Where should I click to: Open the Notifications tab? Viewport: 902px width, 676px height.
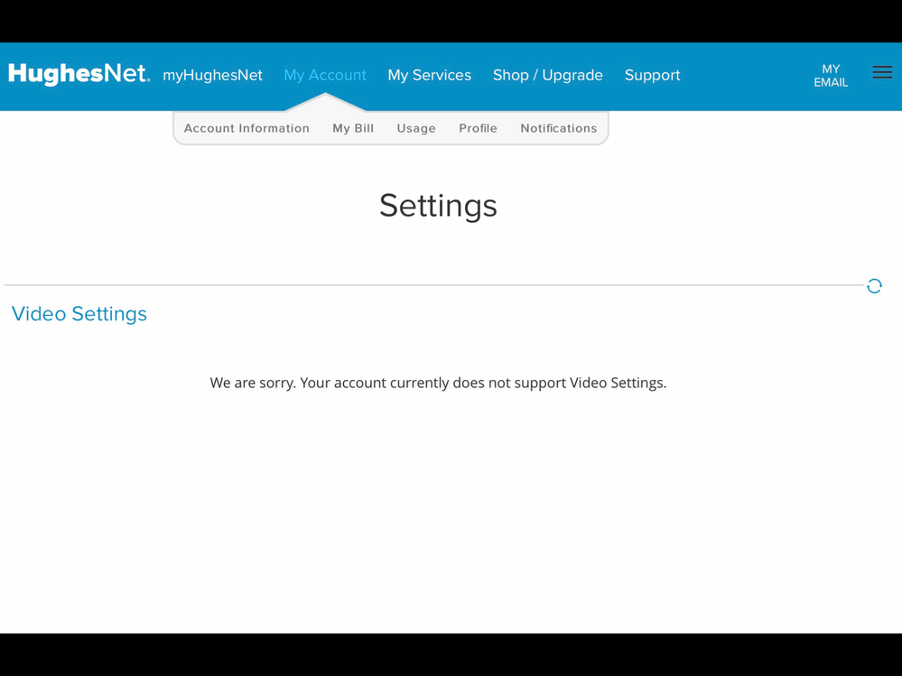coord(558,128)
